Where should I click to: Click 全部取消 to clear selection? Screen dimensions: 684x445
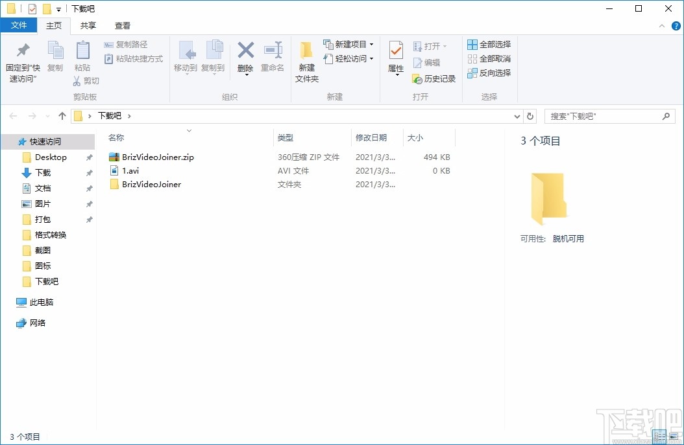point(489,58)
